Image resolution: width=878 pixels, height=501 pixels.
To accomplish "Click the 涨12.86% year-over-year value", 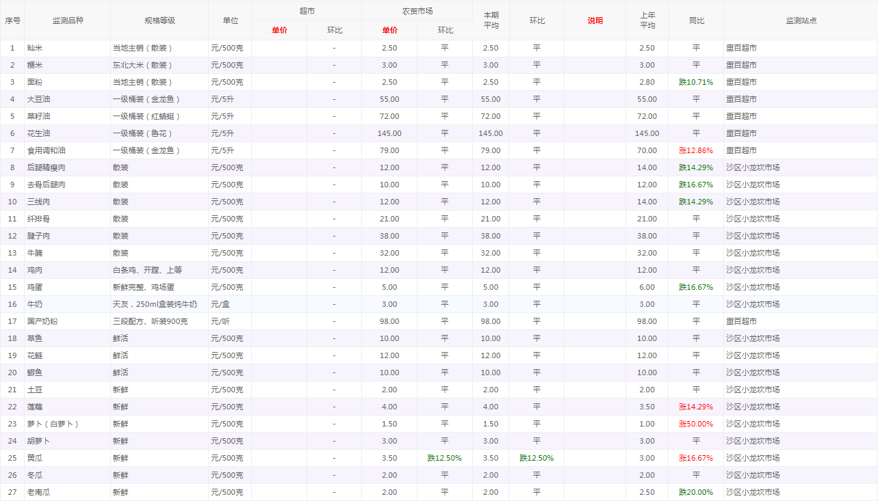I will click(x=696, y=150).
